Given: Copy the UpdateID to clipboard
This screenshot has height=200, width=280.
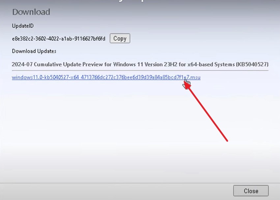Looking at the screenshot, I should [x=120, y=38].
